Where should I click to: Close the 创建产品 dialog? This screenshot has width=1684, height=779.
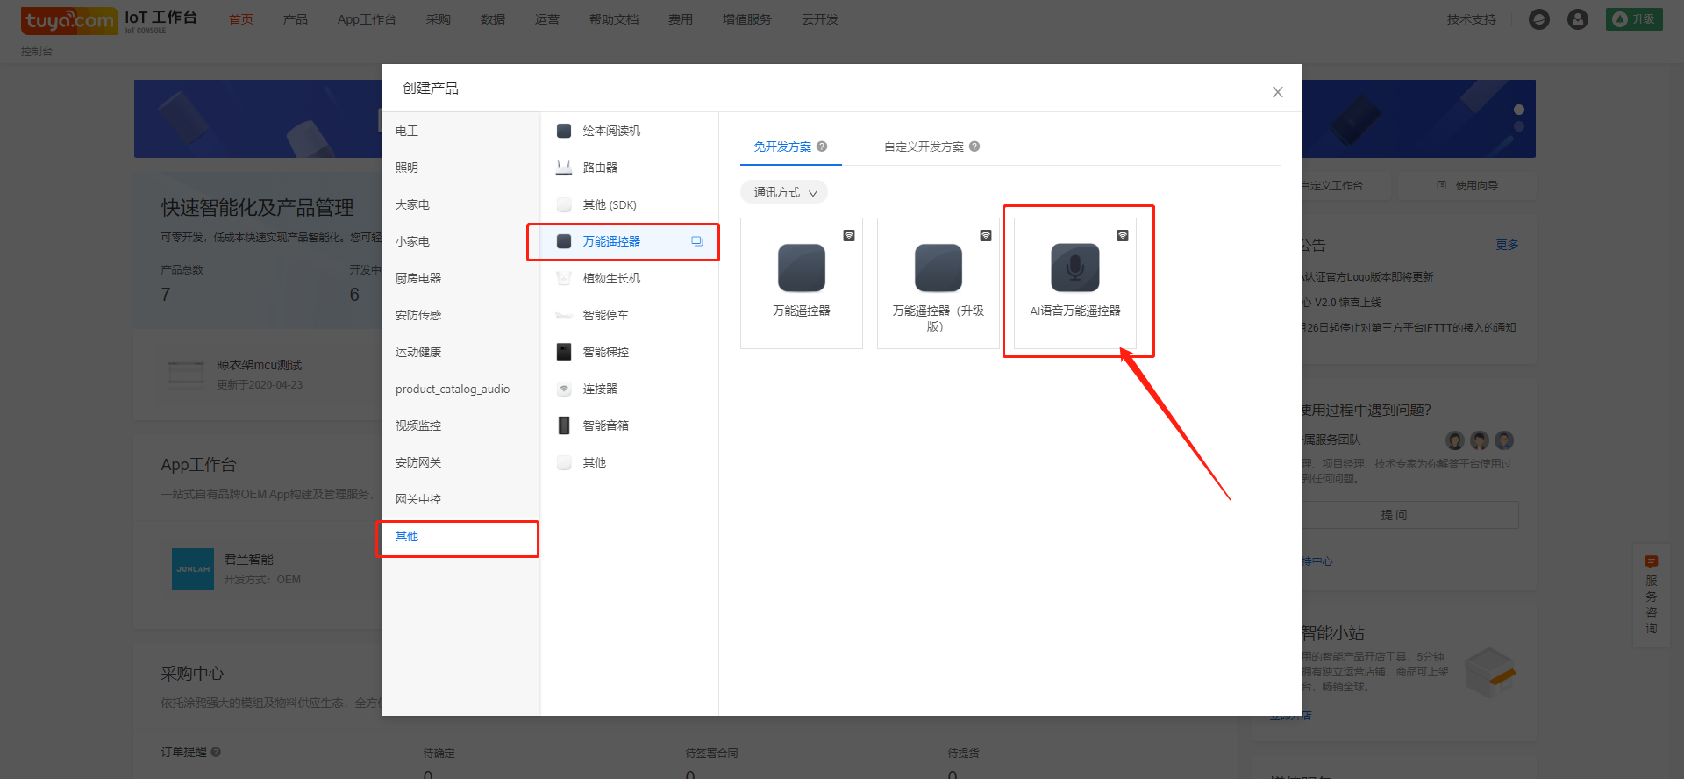(1277, 92)
